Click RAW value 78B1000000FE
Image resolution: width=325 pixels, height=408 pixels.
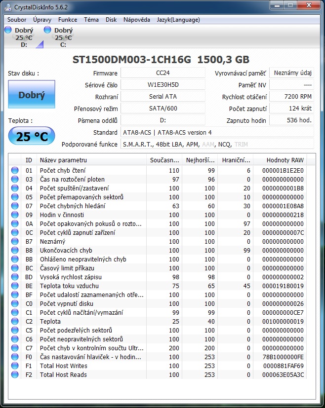[283, 357]
